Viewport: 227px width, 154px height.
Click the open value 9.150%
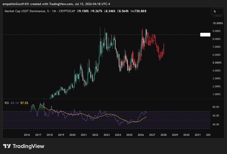pos(84,11)
